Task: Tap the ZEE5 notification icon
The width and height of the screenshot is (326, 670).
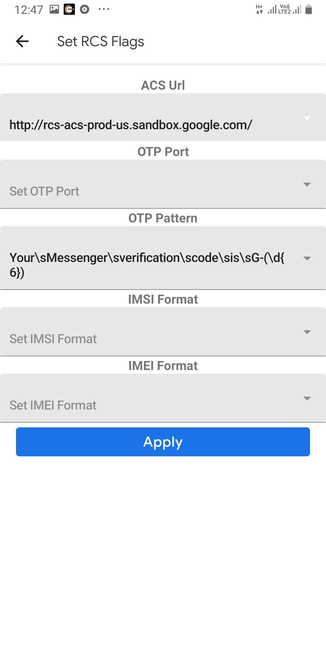Action: [69, 9]
